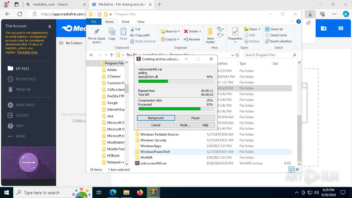
Task: Open Firefox from the taskbar
Action: point(140,193)
